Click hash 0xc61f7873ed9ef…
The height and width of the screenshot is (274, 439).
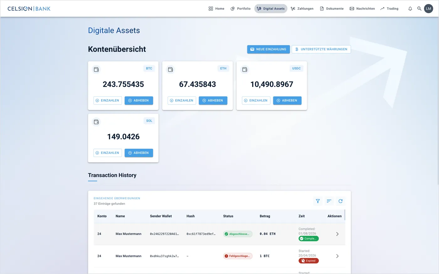click(x=201, y=234)
